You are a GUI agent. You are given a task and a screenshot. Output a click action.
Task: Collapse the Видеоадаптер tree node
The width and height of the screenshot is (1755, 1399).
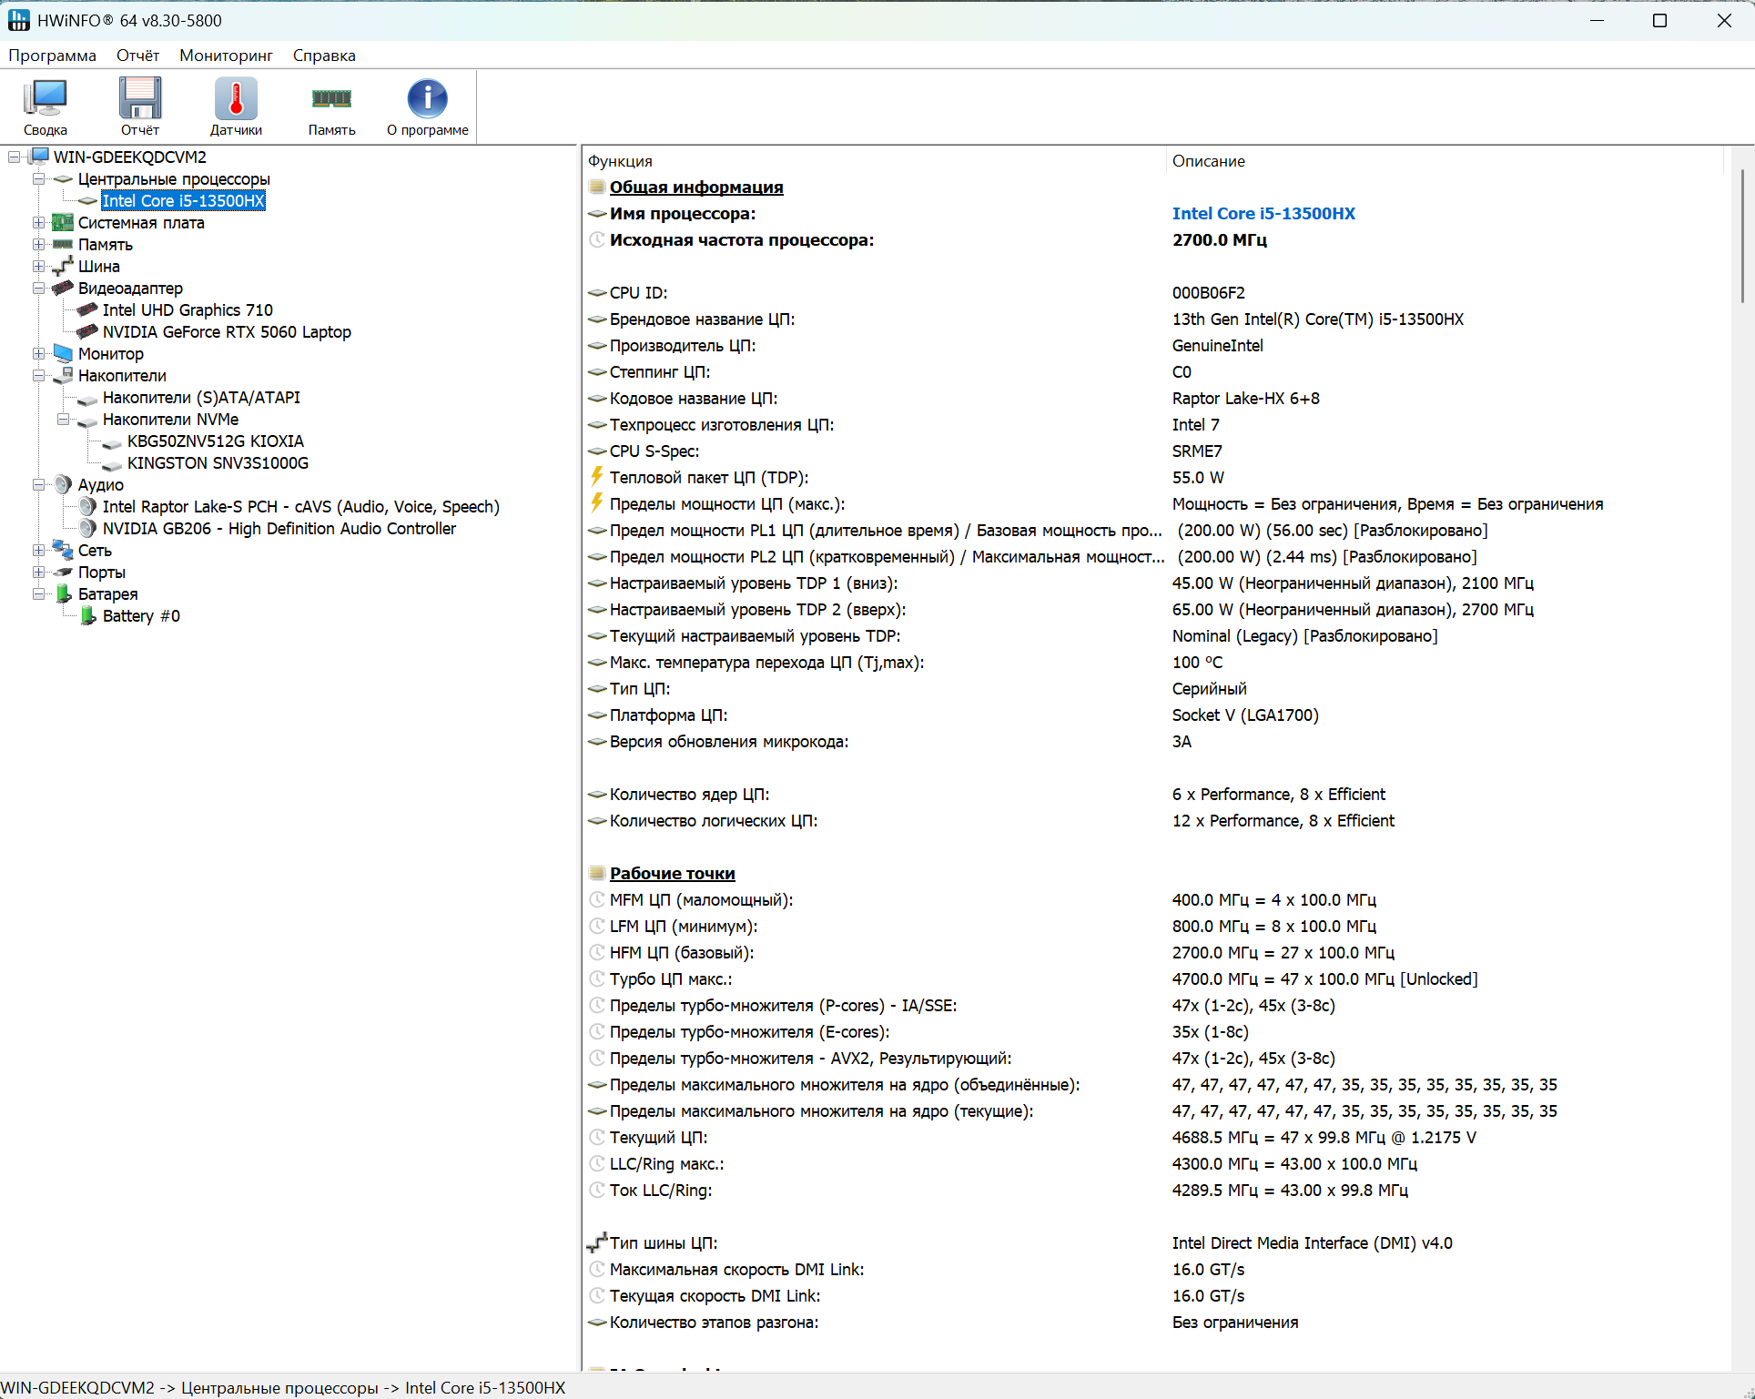[x=38, y=289]
